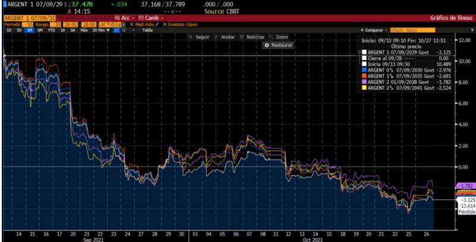Select the blue line chart type icon
The image size is (476, 242).
point(115,30)
